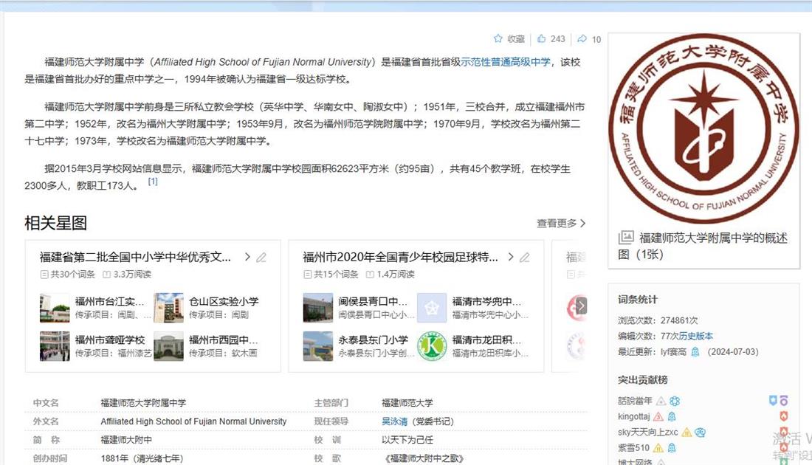812x465 pixels.
Task: Click the 永泰县东门小学 thumbnail image
Action: pyautogui.click(x=318, y=346)
